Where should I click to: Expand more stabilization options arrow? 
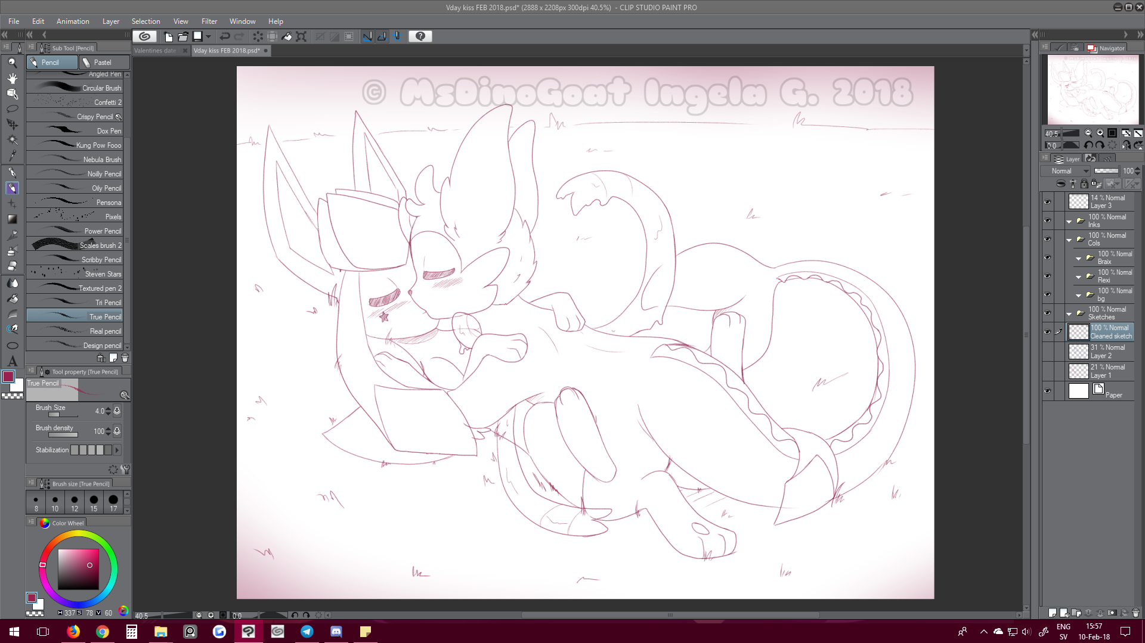[x=117, y=450]
